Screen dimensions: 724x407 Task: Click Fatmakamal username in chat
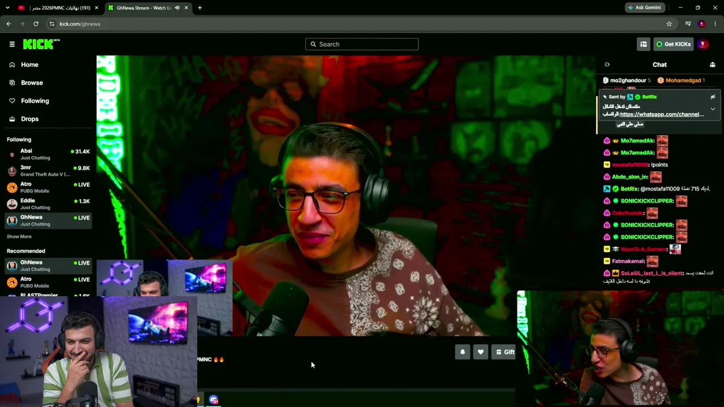coord(628,261)
